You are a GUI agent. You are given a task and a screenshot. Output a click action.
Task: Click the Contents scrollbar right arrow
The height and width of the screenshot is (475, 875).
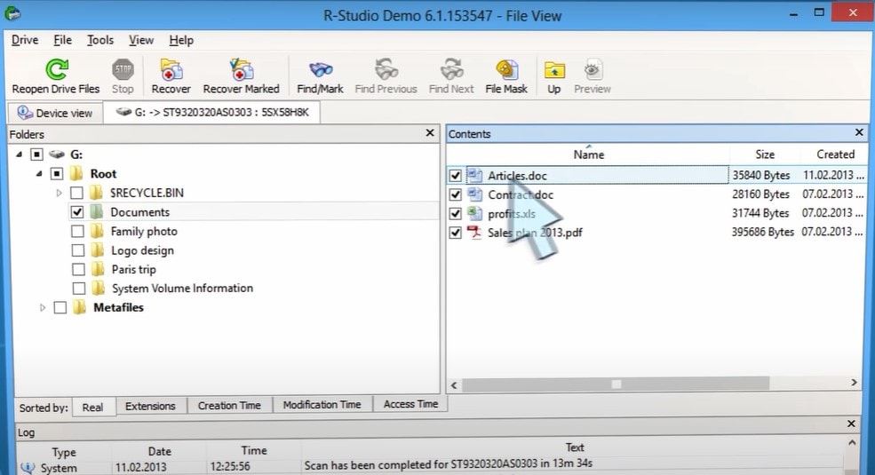click(854, 383)
